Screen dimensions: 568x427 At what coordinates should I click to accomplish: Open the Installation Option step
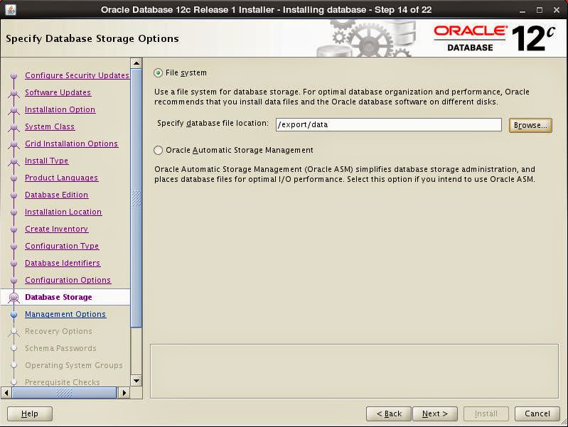[x=60, y=109]
